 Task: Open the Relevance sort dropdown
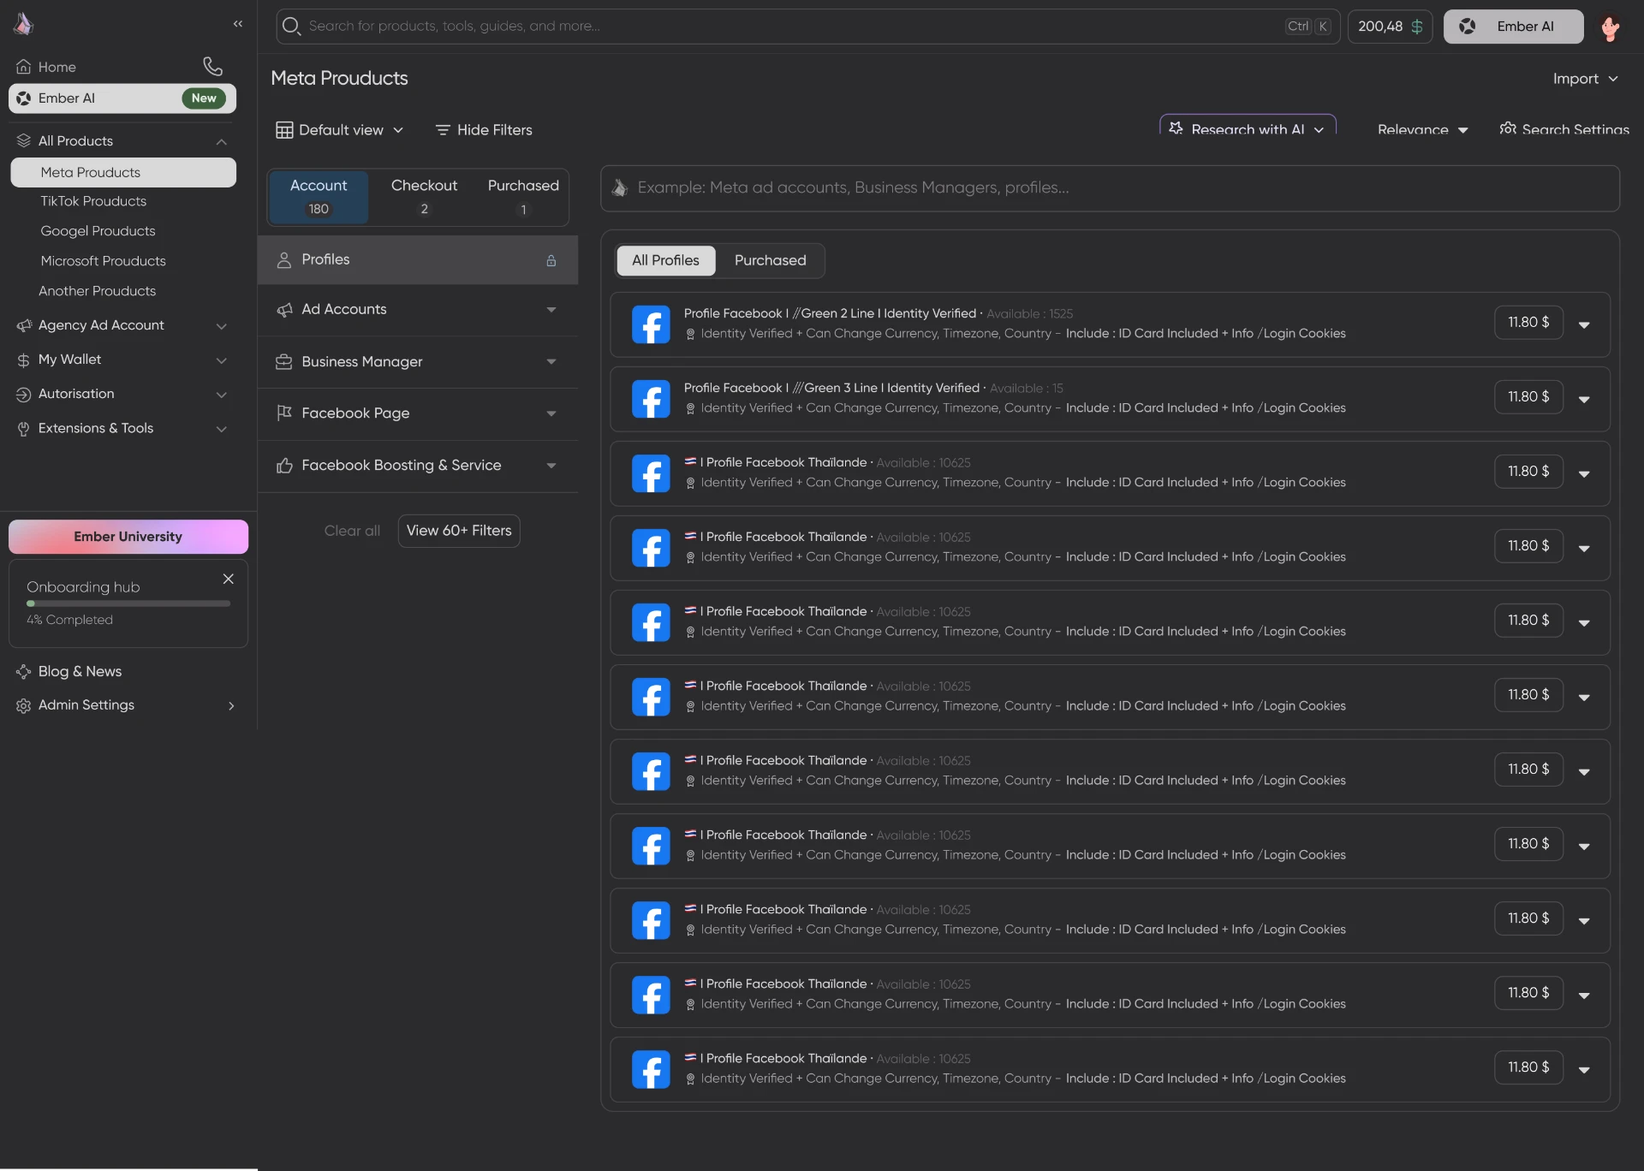[1422, 129]
